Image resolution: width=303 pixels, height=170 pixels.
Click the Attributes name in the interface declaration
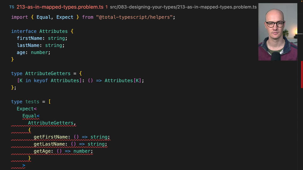[x=53, y=31]
